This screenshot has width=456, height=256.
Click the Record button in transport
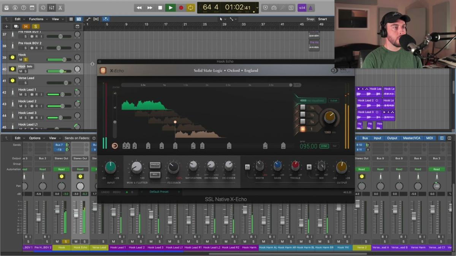click(x=181, y=8)
